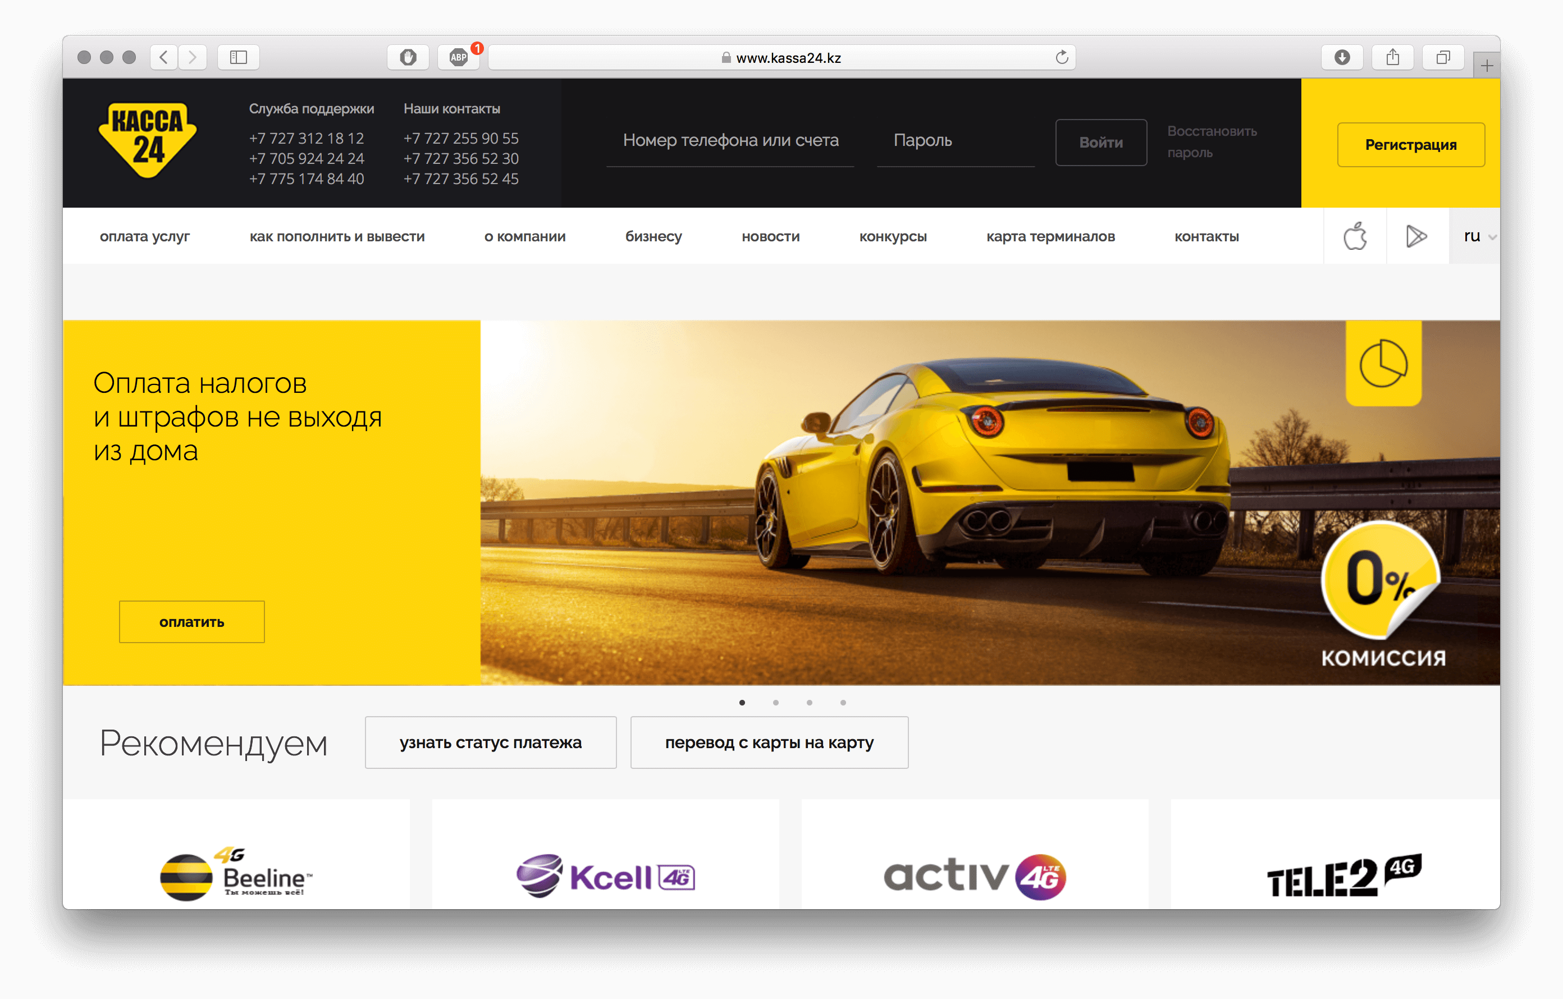Viewport: 1563px width, 999px height.
Task: Click 'перевод с карты на карту' button
Action: [769, 742]
